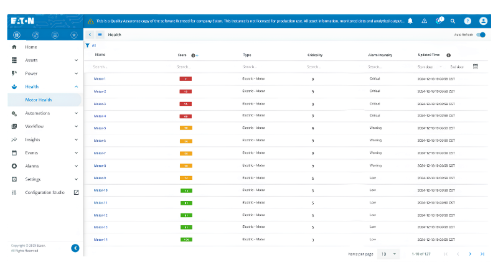Viewport: 498px width, 280px height.
Task: Click the Type column header
Action: (247, 55)
